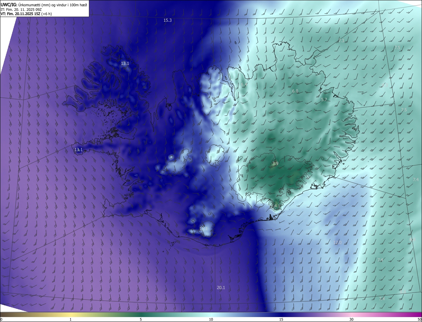Click the 5.7 value label in east Iceland

324,100
